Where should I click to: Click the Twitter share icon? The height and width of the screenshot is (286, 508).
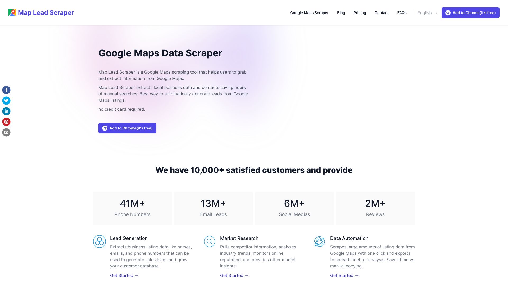[x=6, y=101]
